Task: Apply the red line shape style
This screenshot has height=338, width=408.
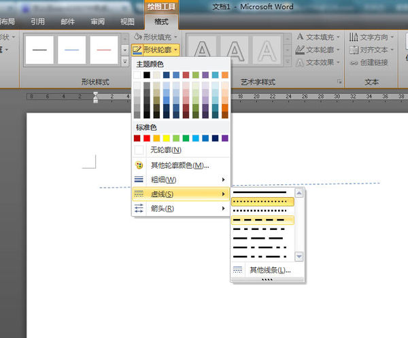Action: pos(104,50)
